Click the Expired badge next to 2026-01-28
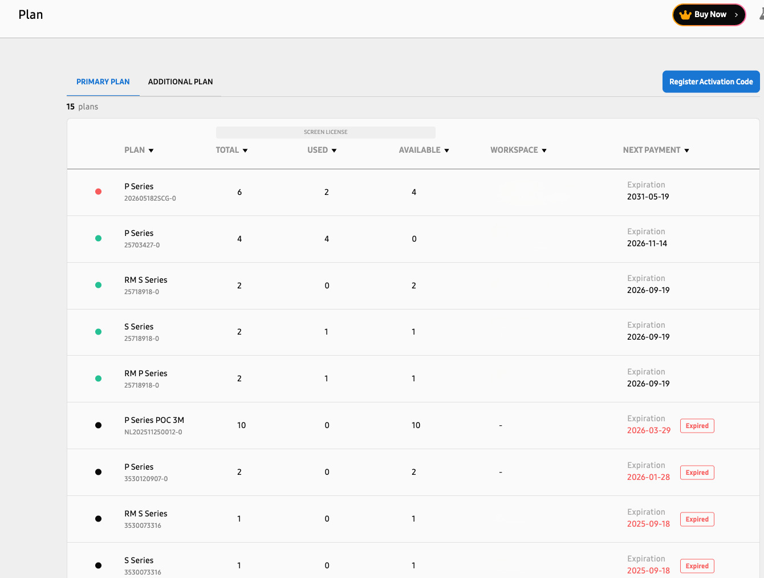The image size is (764, 578). (x=697, y=473)
